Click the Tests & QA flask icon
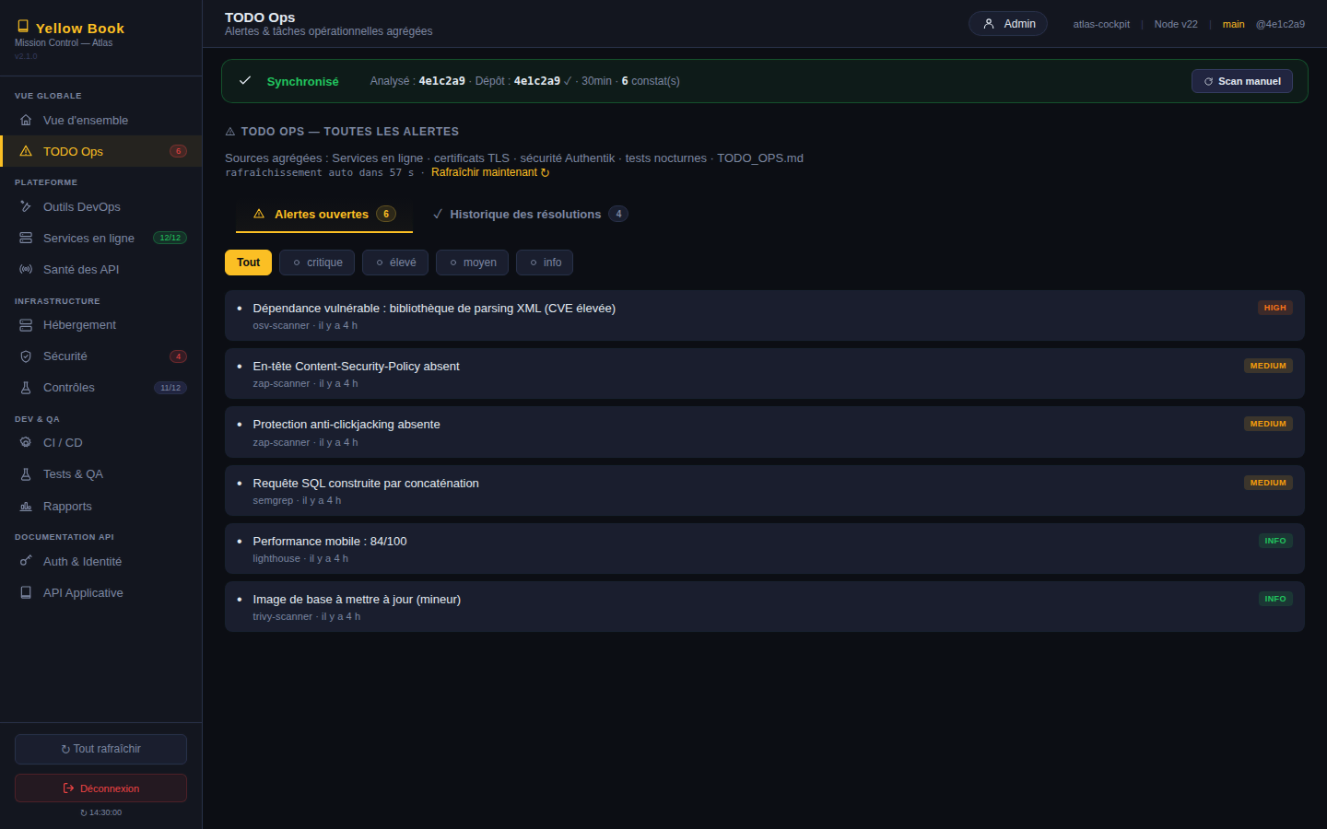Viewport: 1327px width, 829px height. 26,474
